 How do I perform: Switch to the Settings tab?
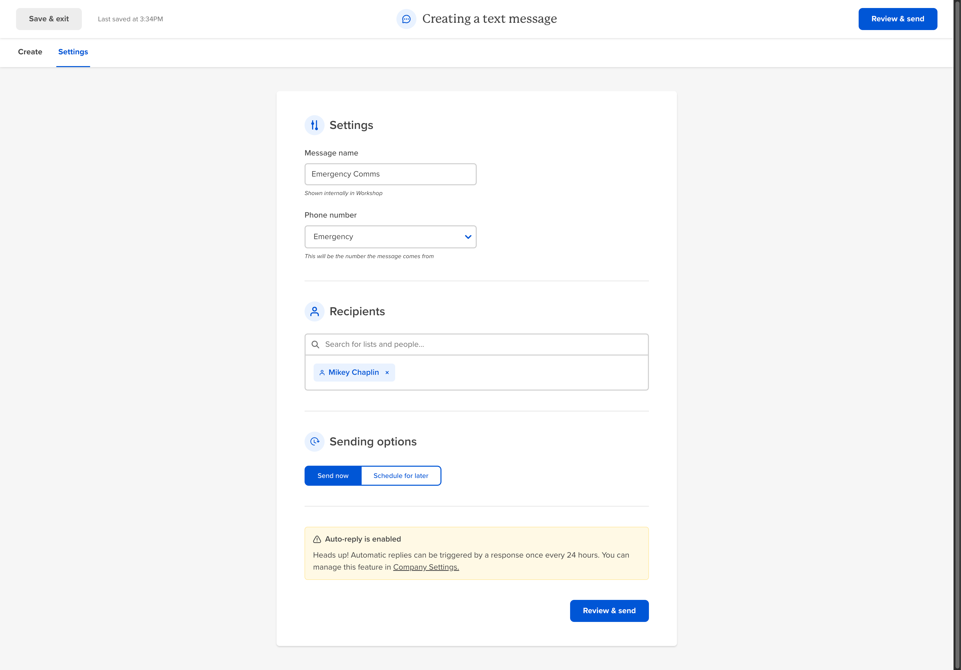pos(73,52)
